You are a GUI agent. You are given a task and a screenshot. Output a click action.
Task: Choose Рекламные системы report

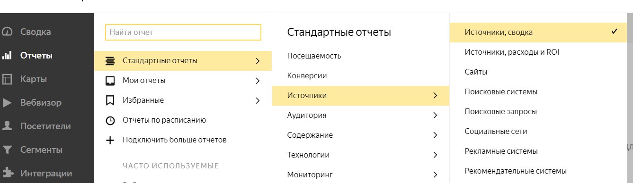click(x=501, y=151)
